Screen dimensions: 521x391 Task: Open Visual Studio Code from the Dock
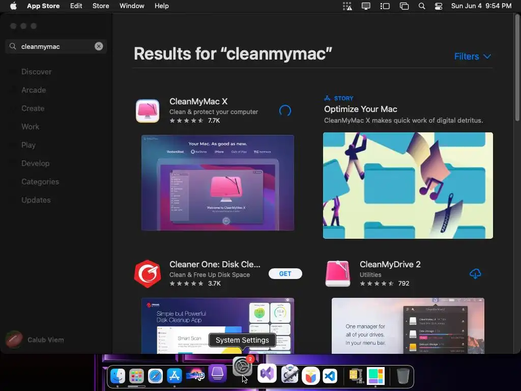tap(330, 376)
